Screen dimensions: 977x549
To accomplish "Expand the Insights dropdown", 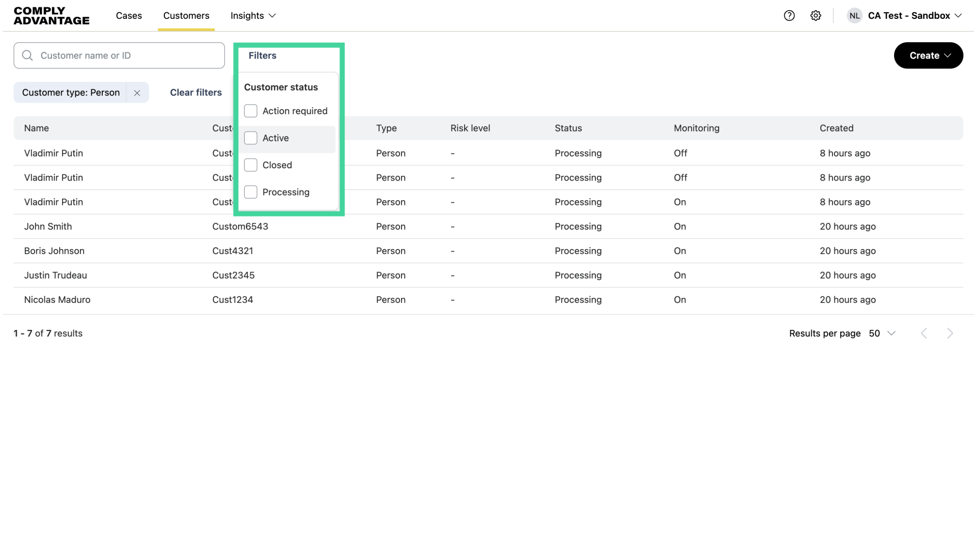I will pos(253,16).
